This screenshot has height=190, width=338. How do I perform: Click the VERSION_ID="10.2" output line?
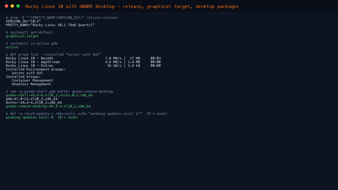pos(23,21)
